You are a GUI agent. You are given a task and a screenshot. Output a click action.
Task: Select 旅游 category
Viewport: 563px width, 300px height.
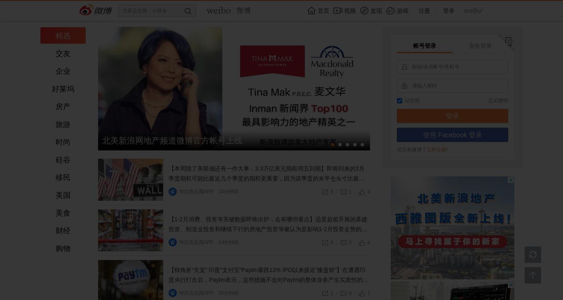click(x=63, y=124)
